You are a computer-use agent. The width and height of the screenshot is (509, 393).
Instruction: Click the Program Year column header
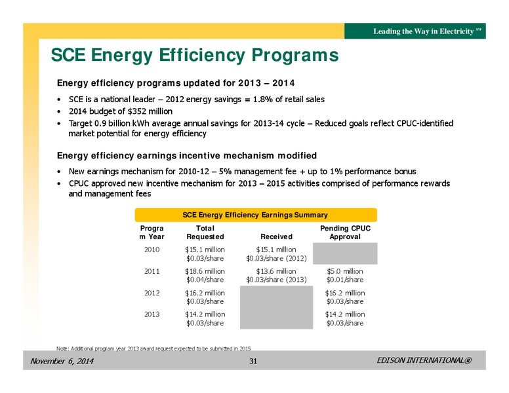[x=152, y=233]
